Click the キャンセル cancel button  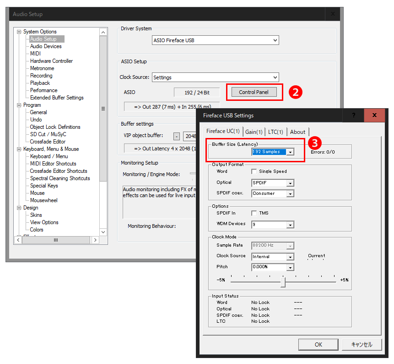click(362, 344)
